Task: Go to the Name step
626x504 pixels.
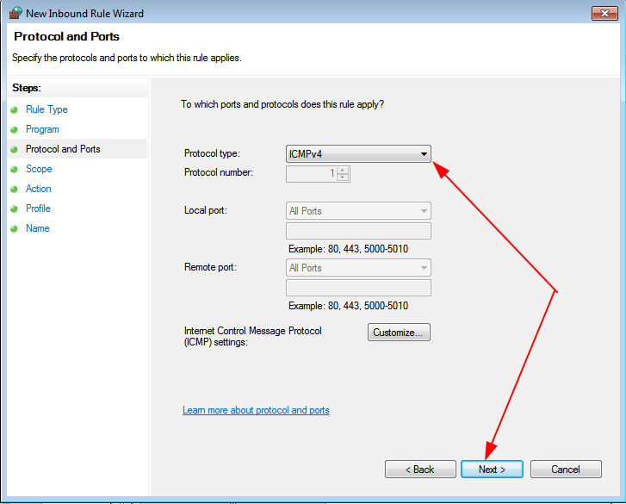Action: tap(38, 228)
